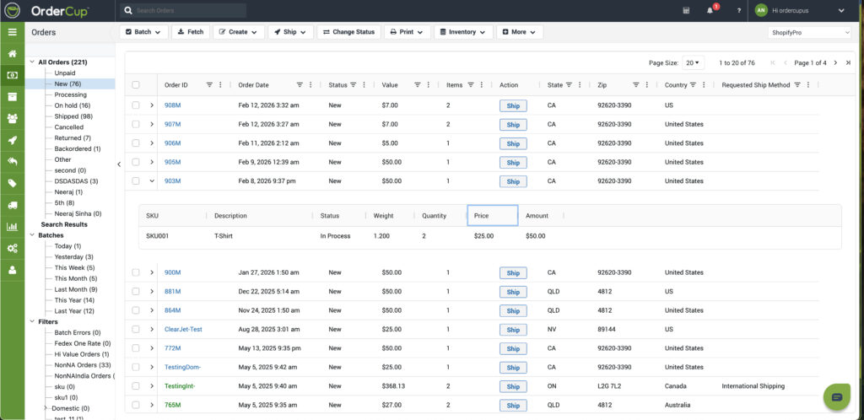Open the ShopifyPro store selector

point(809,32)
